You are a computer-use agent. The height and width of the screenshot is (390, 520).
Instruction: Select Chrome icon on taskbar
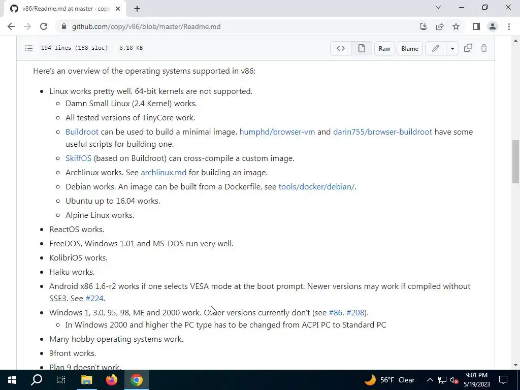(136, 380)
